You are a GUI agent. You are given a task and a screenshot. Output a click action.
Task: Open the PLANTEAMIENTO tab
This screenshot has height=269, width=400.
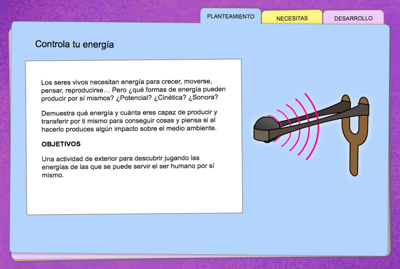click(x=231, y=16)
